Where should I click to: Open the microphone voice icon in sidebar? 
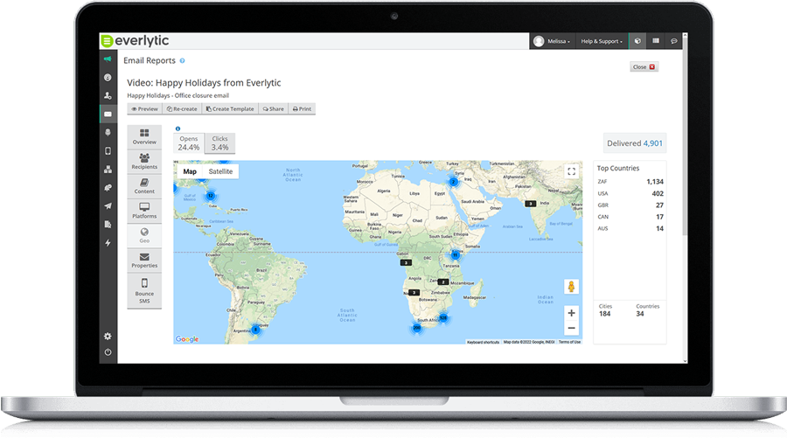point(108,133)
